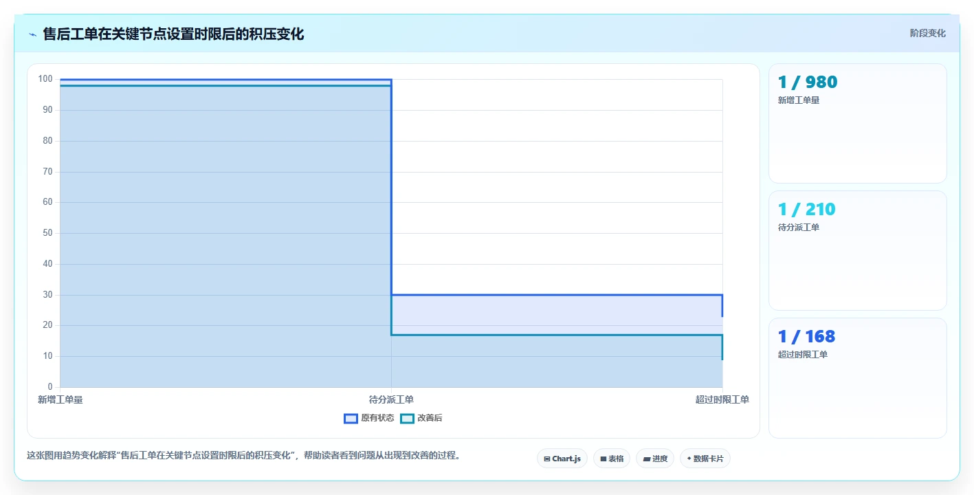Screen dimensions: 974x495
Task: Click the 待分派工单 x-axis label
Action: [391, 399]
